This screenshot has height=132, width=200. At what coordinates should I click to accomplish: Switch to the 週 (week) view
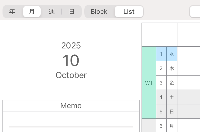(52, 12)
